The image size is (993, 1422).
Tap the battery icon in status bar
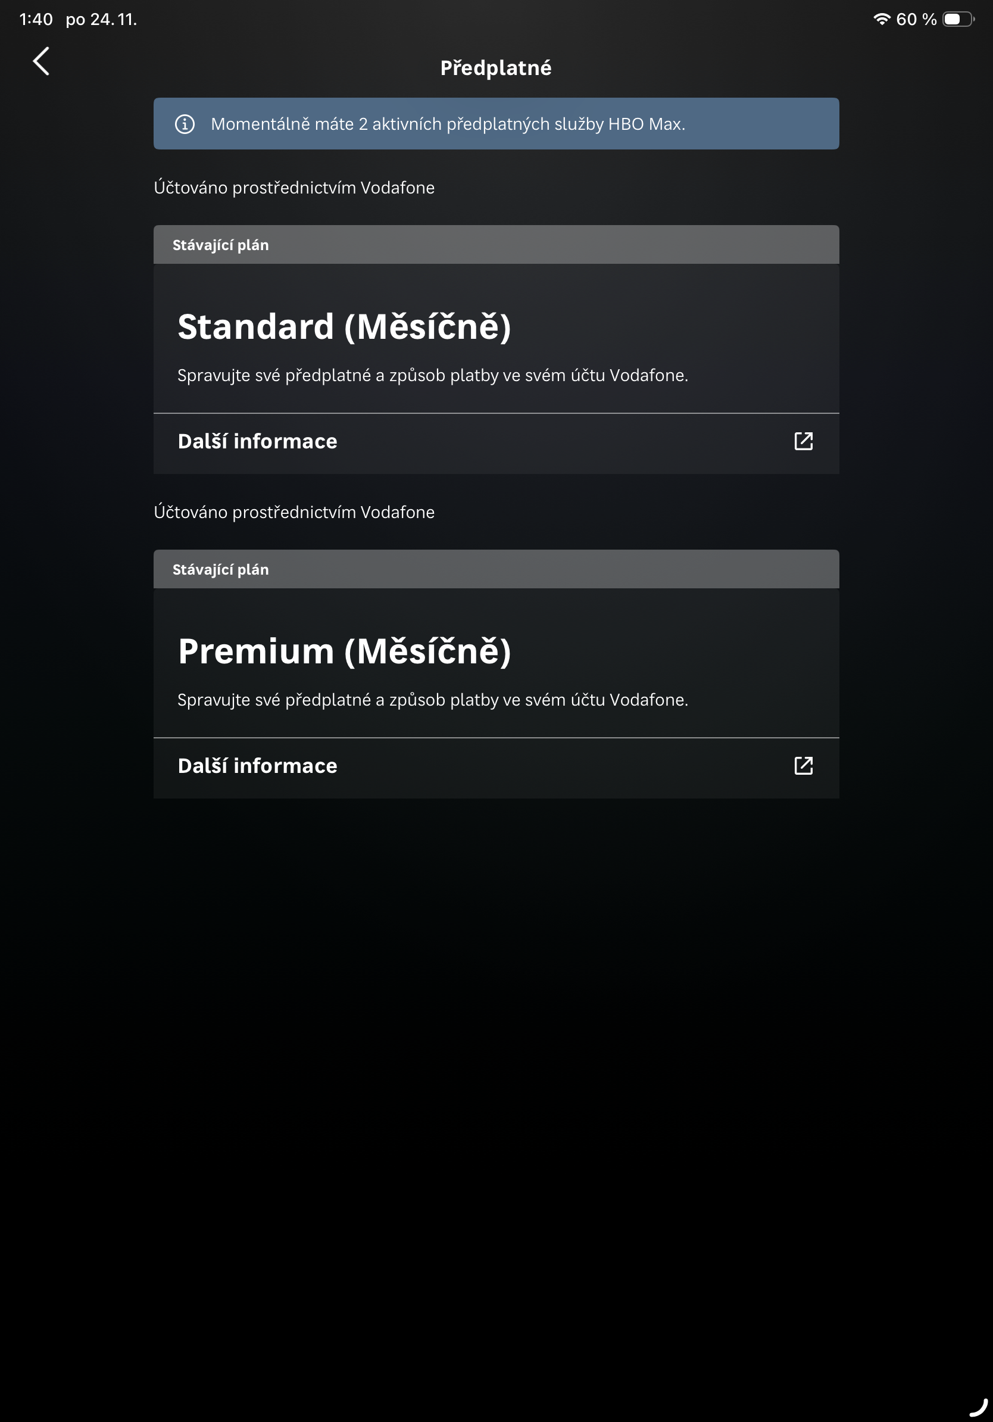tap(957, 19)
